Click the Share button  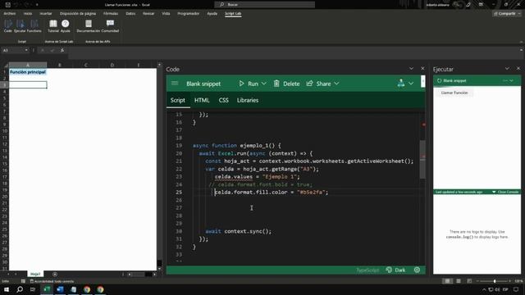click(x=318, y=84)
